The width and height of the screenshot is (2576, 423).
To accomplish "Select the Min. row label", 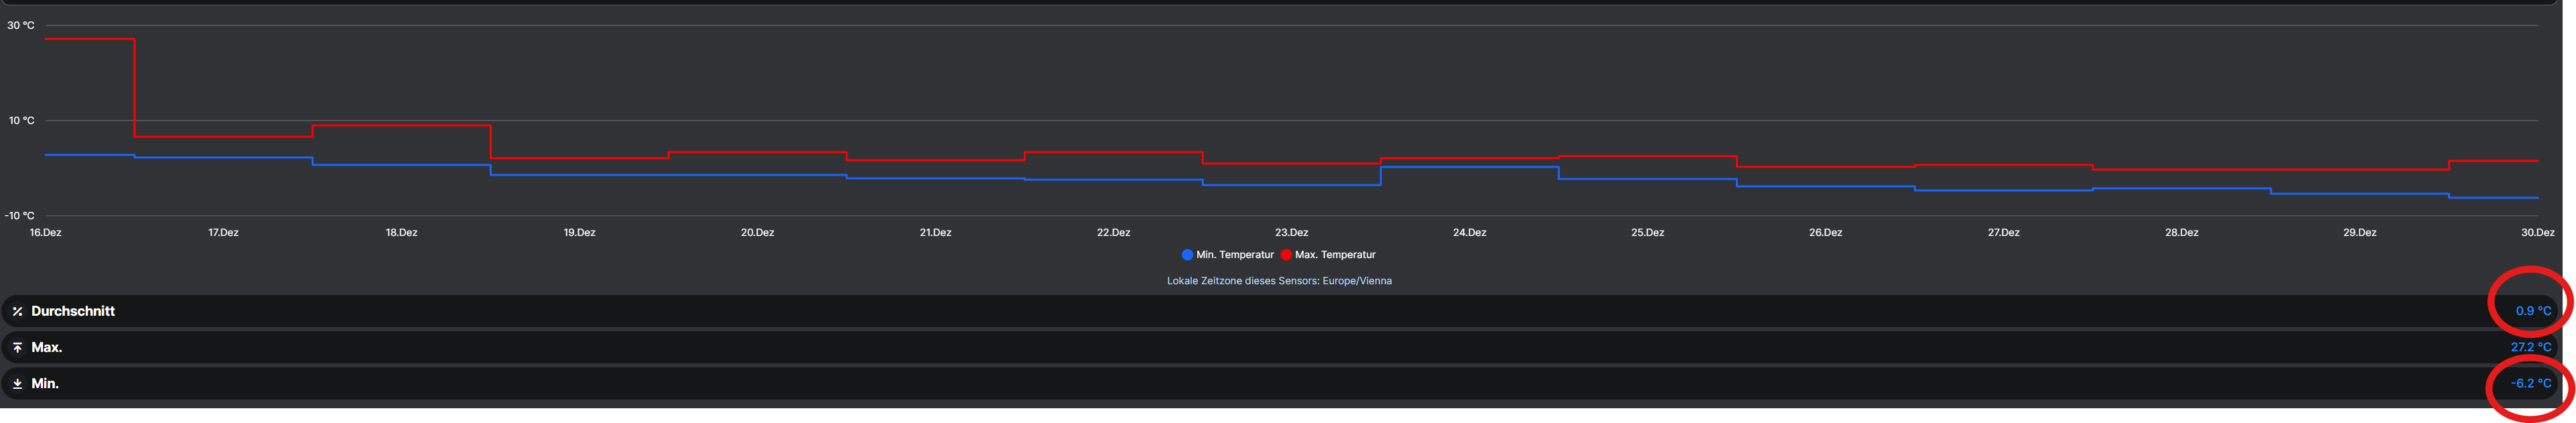I will [45, 383].
